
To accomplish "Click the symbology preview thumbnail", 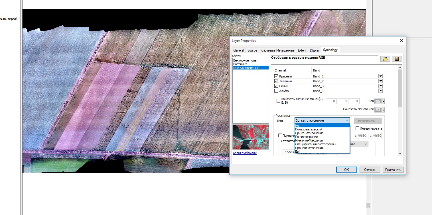I will coord(251,137).
